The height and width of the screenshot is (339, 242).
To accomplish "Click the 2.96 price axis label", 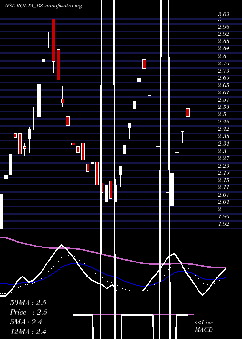I will click(x=224, y=27).
